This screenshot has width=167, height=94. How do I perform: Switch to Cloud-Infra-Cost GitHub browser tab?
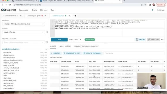tap(25, 1)
